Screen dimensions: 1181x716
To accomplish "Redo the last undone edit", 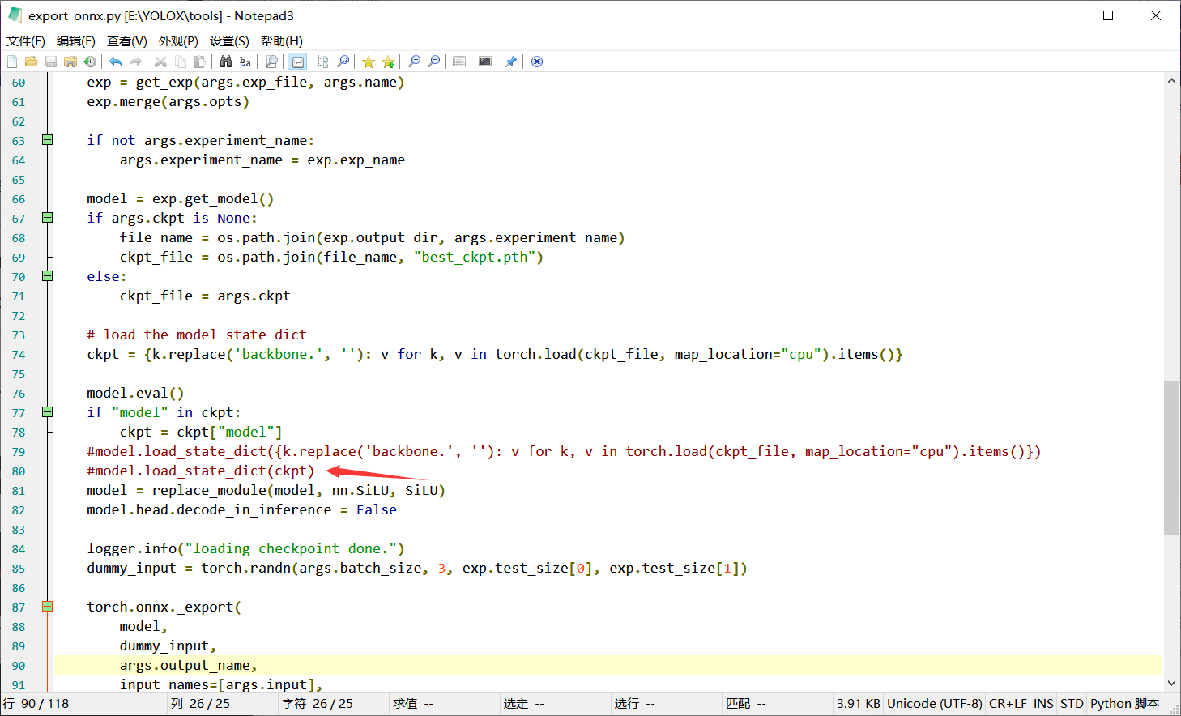I will [x=135, y=61].
